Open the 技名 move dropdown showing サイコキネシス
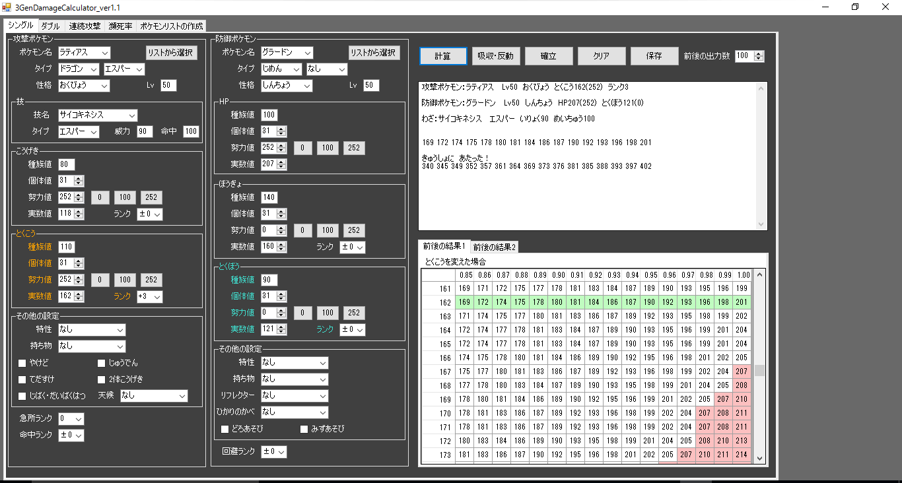Image resolution: width=902 pixels, height=483 pixels. coord(98,114)
